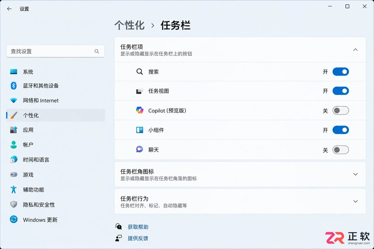Click the Windows 更新 sync icon
Screen dimensions: 374x249
[14, 219]
